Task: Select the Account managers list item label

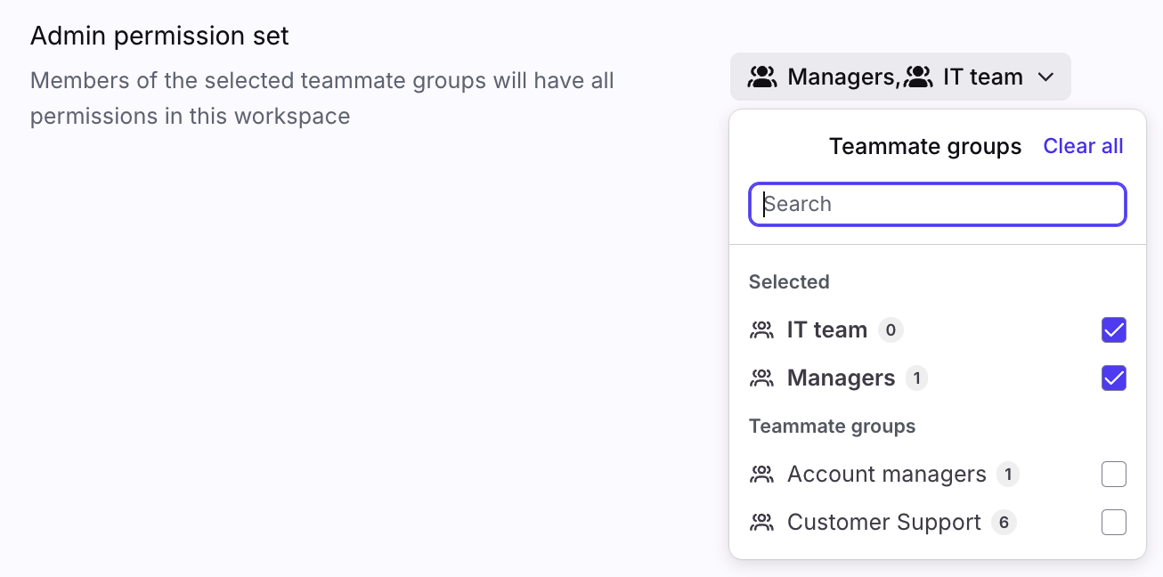Action: [886, 475]
